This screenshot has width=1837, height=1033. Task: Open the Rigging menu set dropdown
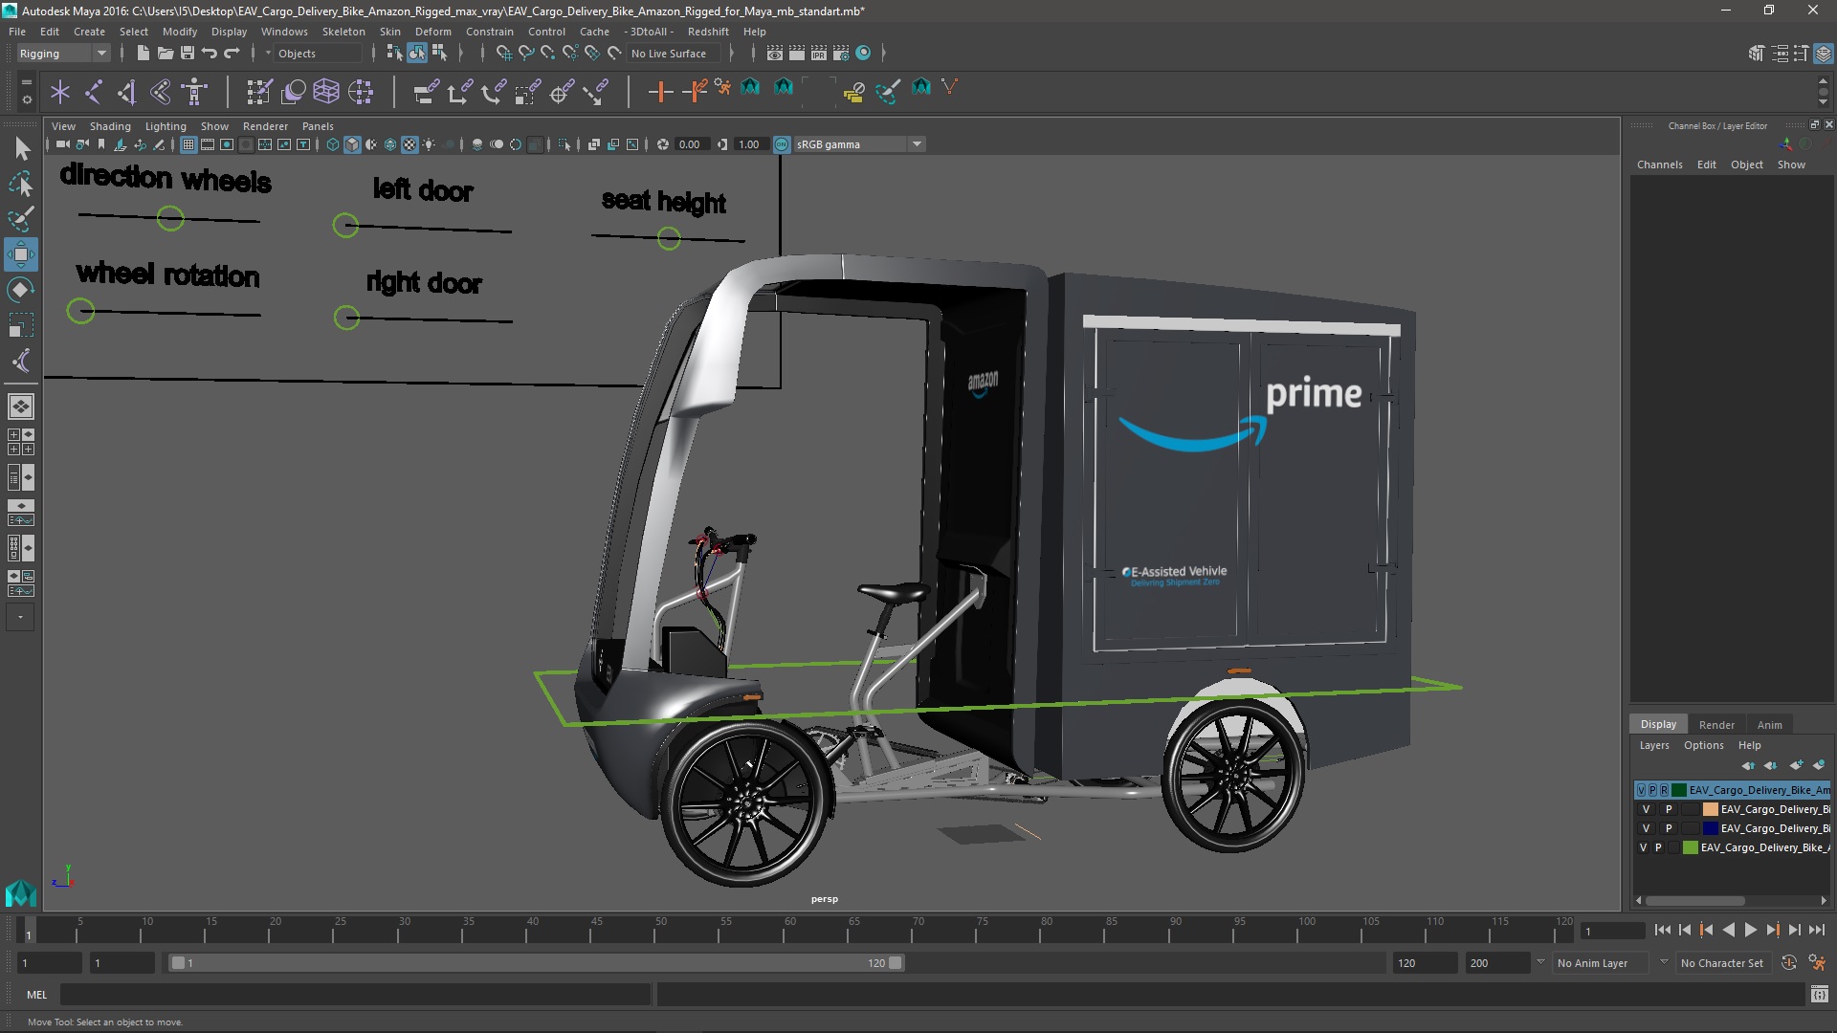pyautogui.click(x=63, y=54)
